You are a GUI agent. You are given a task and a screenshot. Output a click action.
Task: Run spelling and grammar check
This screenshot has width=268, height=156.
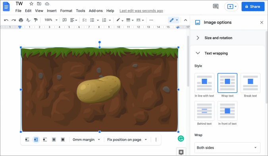28,20
